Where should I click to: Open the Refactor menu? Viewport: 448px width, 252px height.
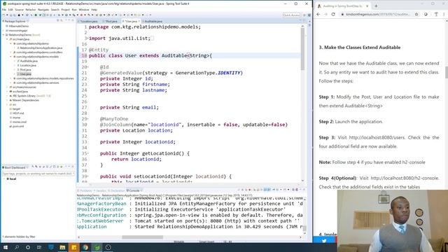(x=31, y=10)
